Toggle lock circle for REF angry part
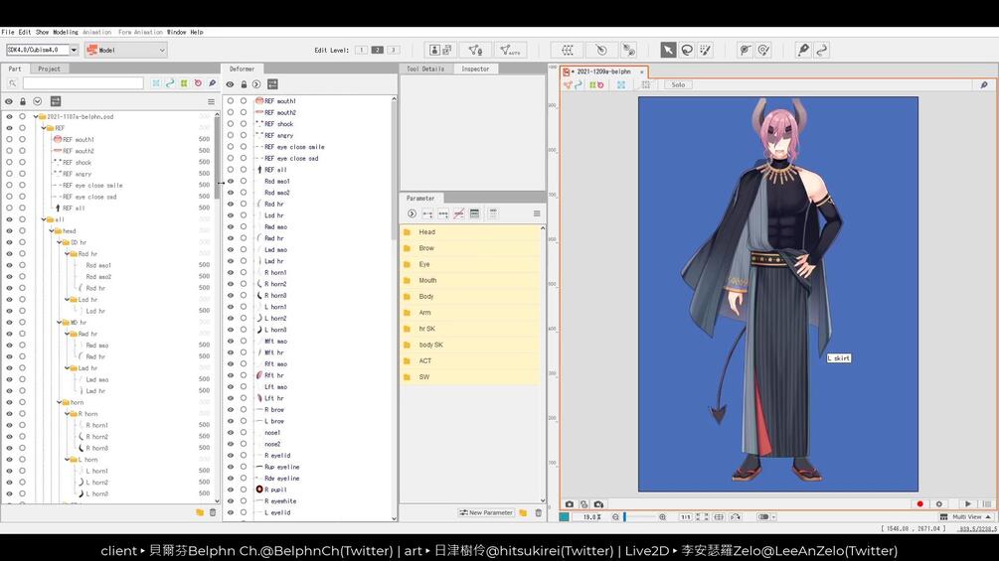 (22, 174)
